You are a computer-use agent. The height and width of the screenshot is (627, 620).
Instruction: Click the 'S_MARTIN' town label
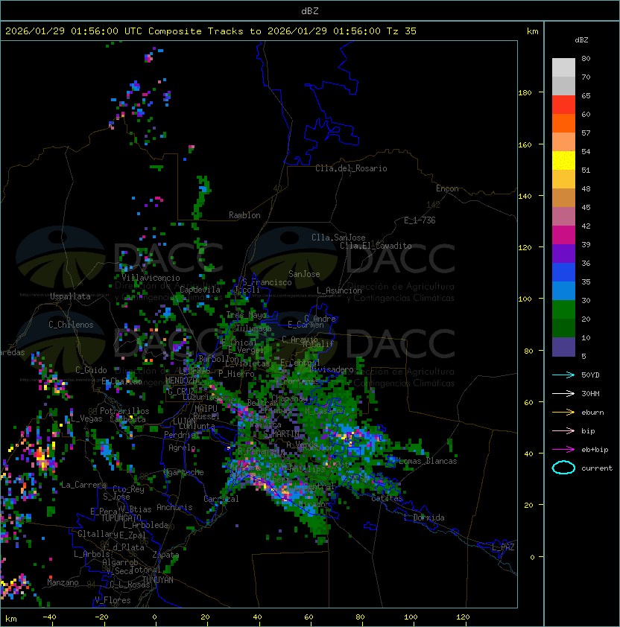(x=282, y=433)
